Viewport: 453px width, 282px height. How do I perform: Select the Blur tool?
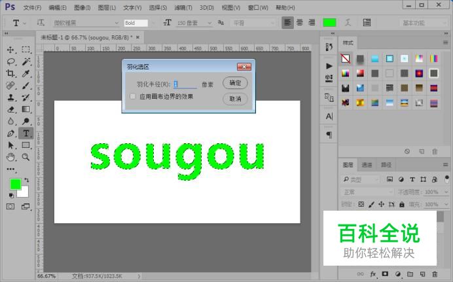(10, 121)
